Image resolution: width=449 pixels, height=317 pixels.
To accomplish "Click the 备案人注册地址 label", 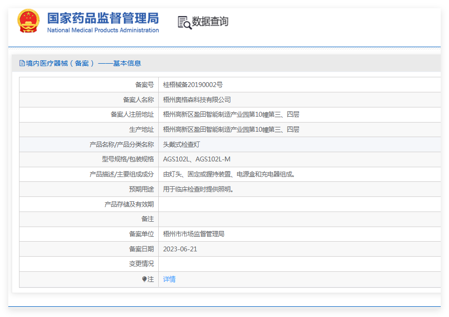I will (132, 114).
